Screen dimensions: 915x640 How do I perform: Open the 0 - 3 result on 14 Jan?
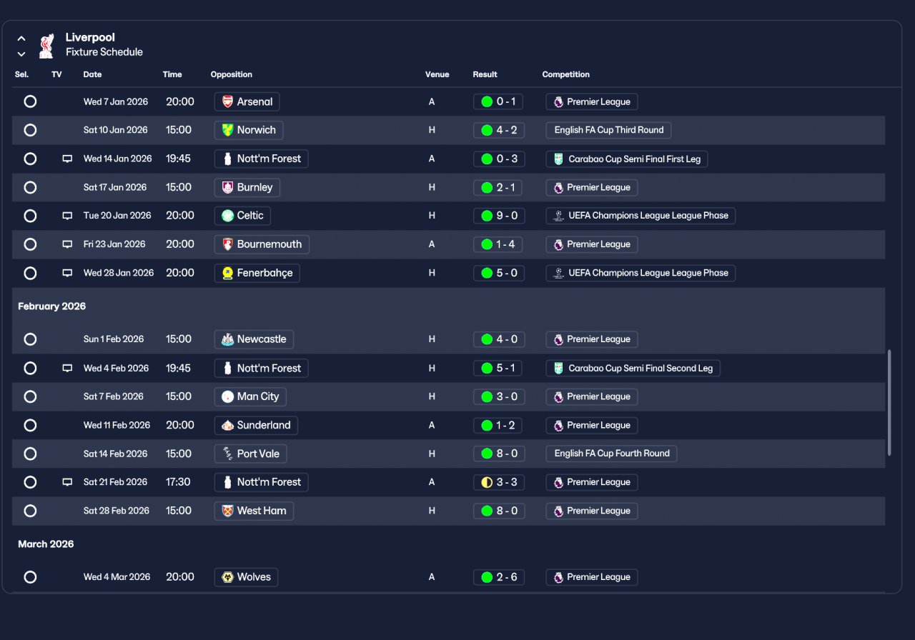(x=498, y=159)
